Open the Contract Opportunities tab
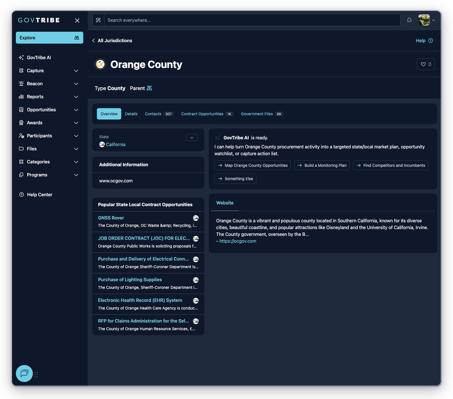The width and height of the screenshot is (453, 399). pos(207,114)
